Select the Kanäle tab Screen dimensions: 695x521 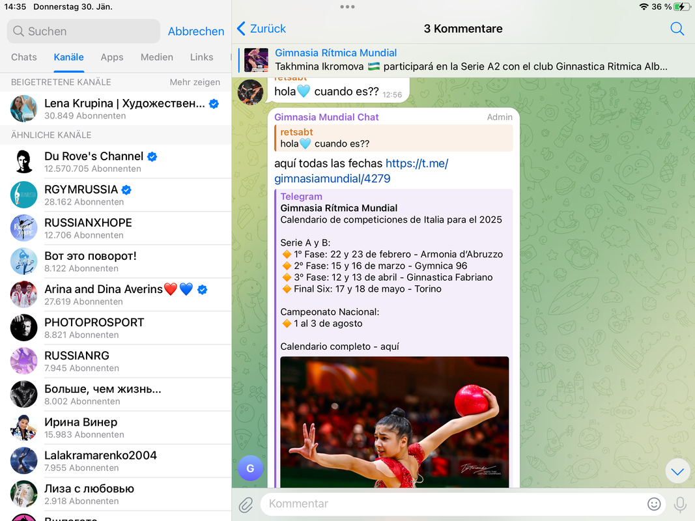pos(68,57)
